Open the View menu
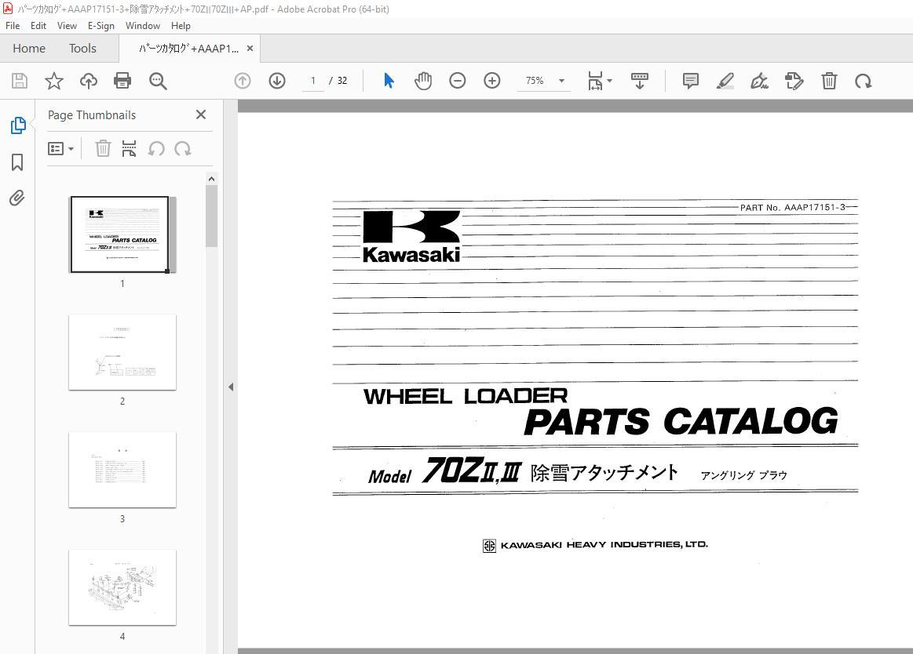Image resolution: width=913 pixels, height=654 pixels. pyautogui.click(x=67, y=26)
